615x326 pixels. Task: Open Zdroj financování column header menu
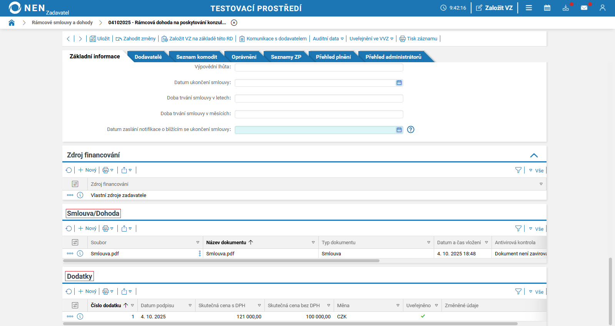[x=541, y=184]
